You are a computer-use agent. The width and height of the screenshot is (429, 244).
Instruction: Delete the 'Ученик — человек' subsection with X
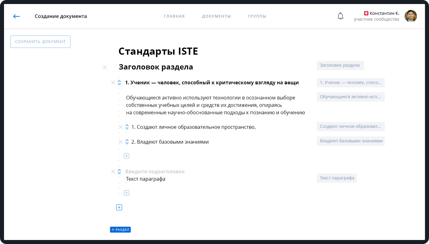[113, 82]
